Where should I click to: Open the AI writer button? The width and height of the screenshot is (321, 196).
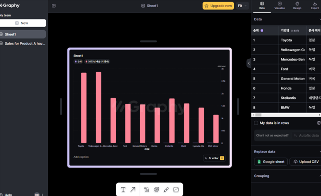pos(215,158)
